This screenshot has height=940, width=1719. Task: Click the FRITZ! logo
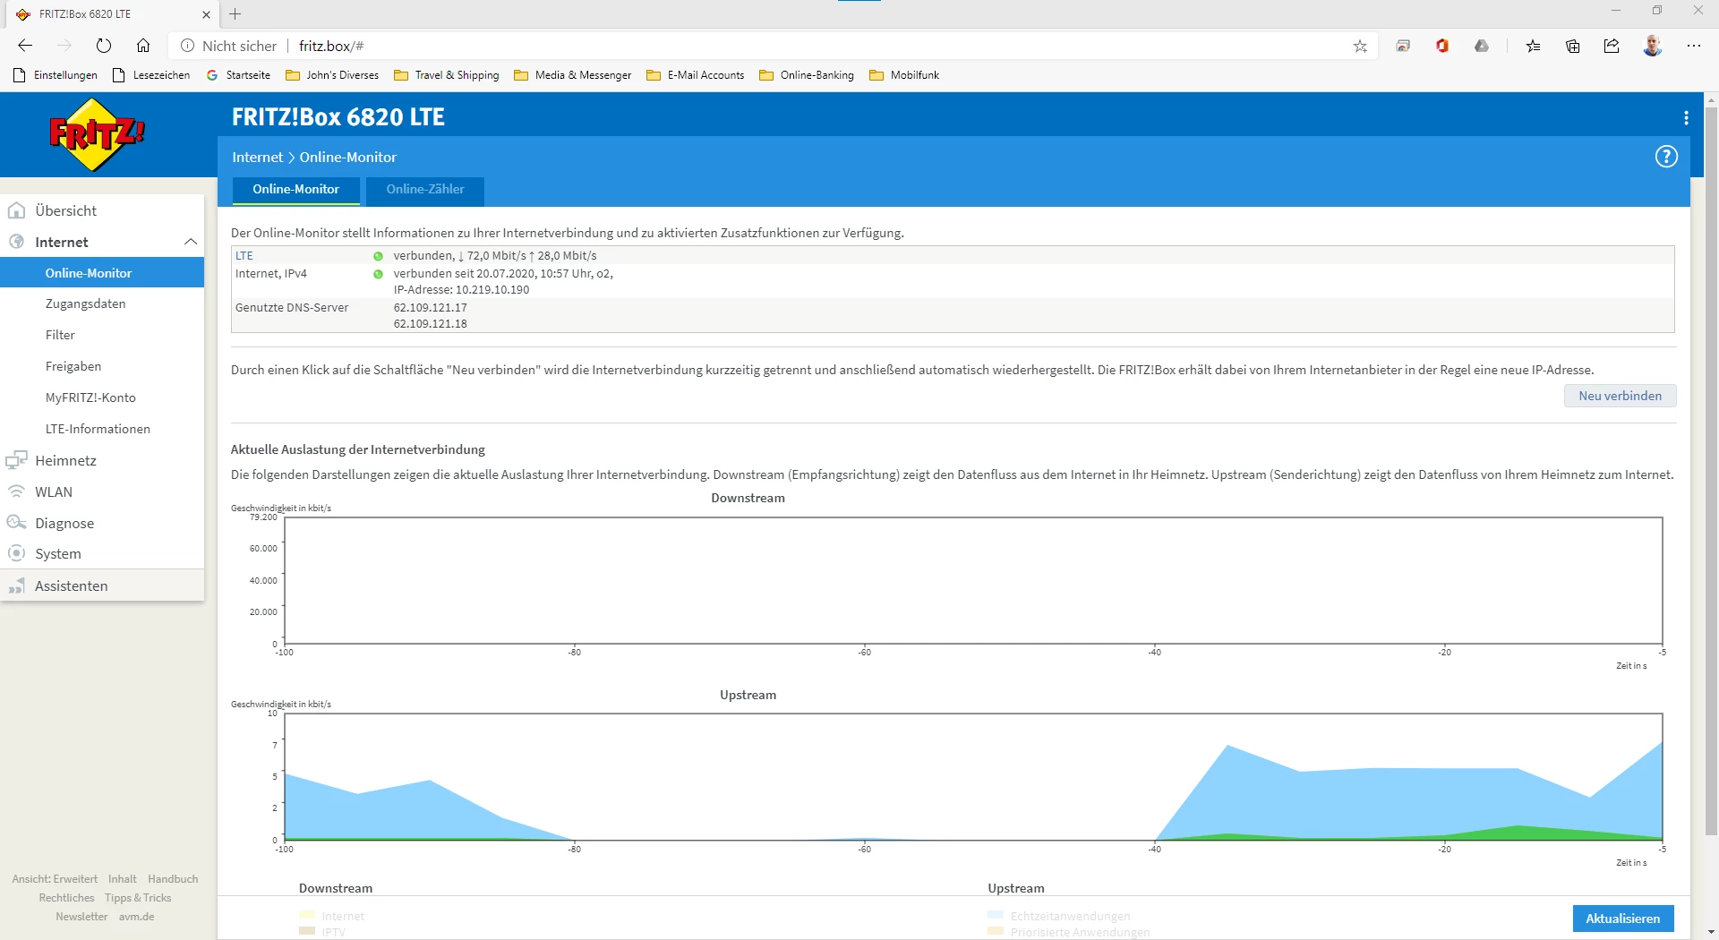[97, 135]
